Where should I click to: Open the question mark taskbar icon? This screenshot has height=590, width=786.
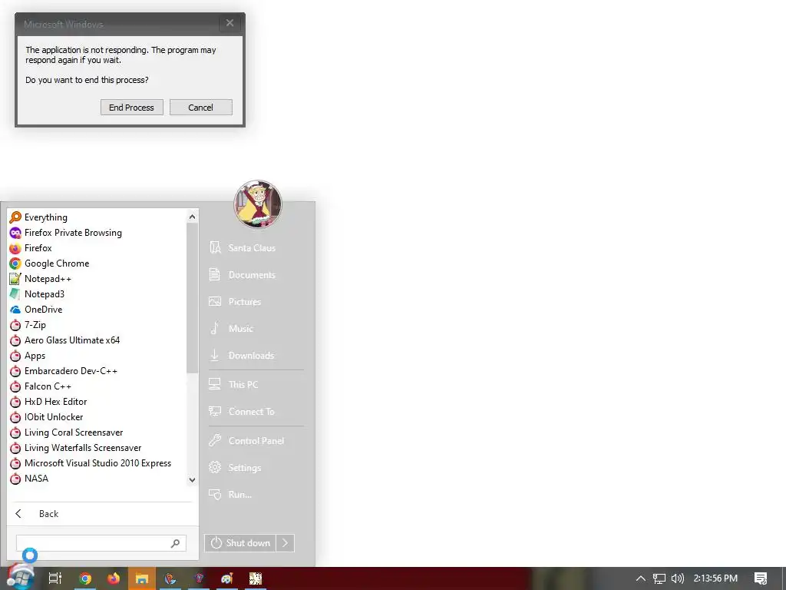coord(199,578)
